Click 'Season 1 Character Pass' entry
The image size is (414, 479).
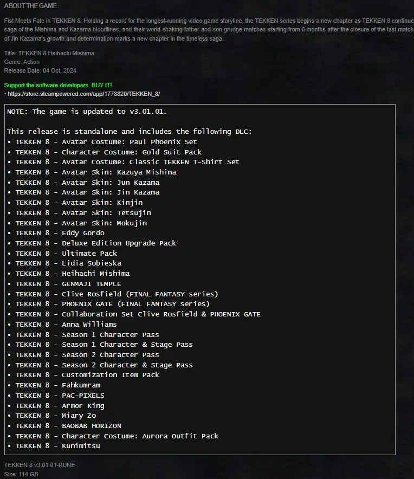pyautogui.click(x=87, y=334)
